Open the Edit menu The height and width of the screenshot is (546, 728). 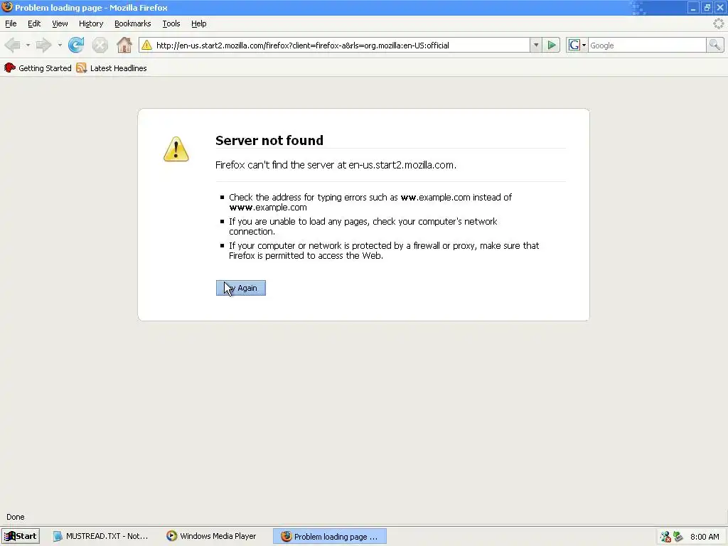pyautogui.click(x=34, y=23)
